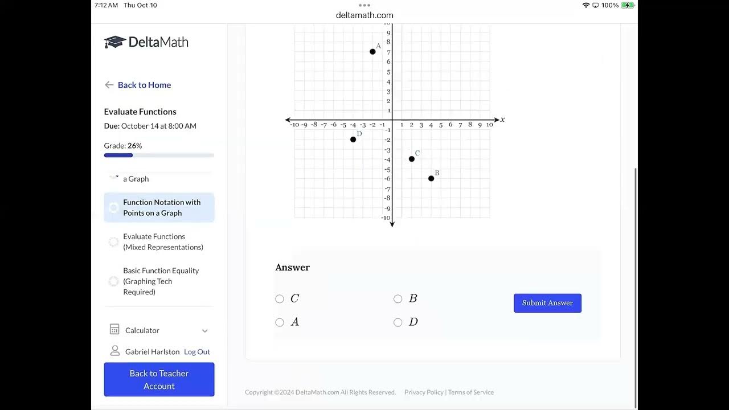
Task: Open Basic Function Equality section
Action: pyautogui.click(x=161, y=281)
